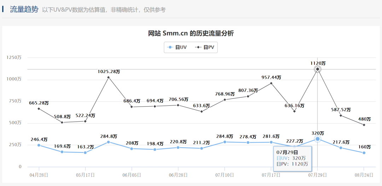This screenshot has height=186, width=382.
Task: Click the 07月17日 x-axis date label
Action: pyautogui.click(x=271, y=175)
